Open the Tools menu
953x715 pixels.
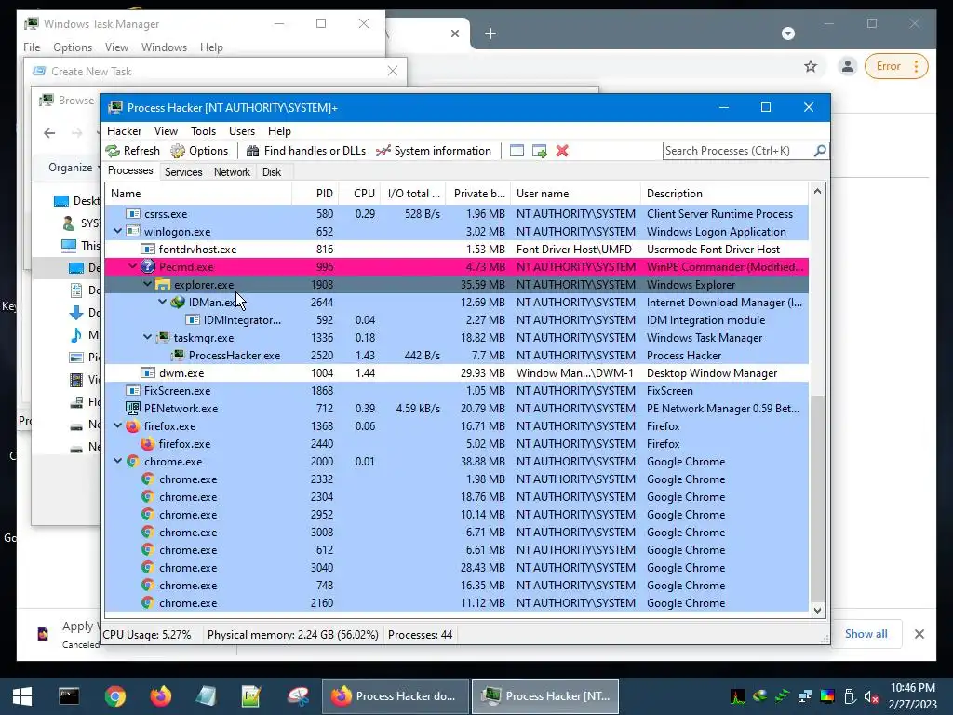[x=203, y=130]
